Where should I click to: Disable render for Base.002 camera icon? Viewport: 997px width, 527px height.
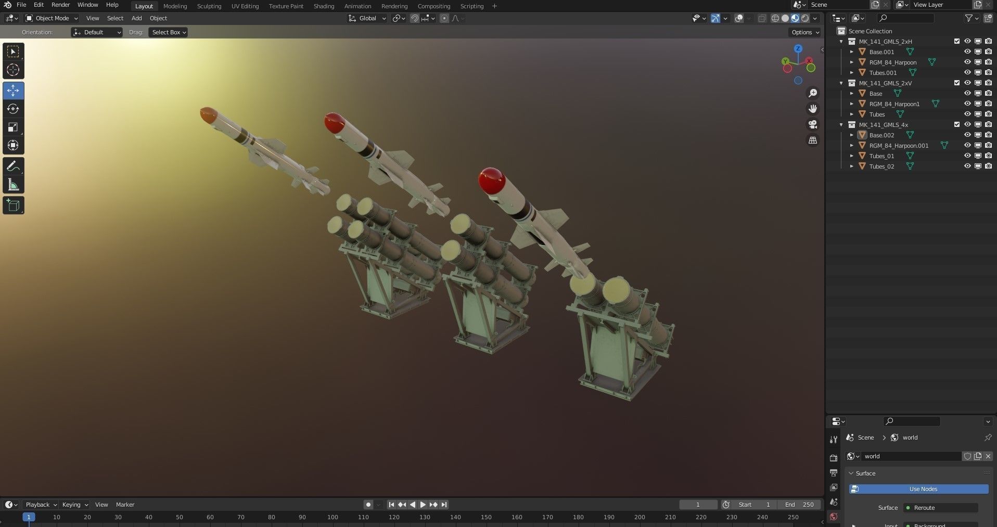click(x=988, y=135)
